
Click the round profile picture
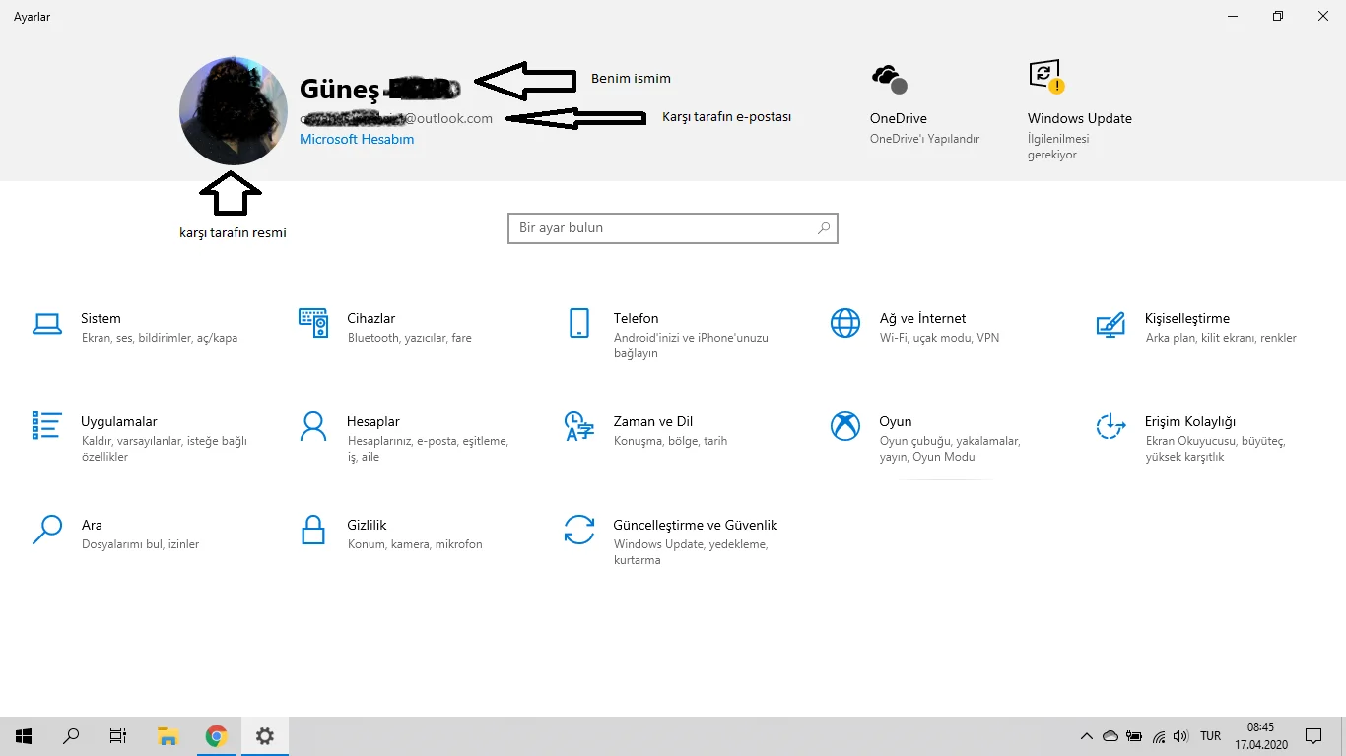[x=234, y=110]
